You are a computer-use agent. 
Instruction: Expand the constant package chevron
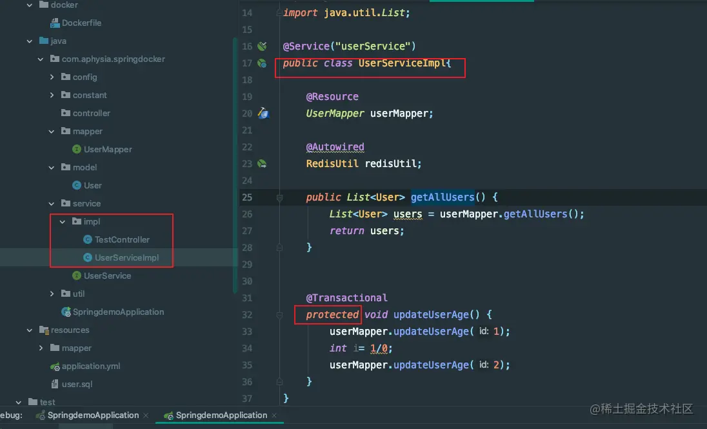[x=52, y=95]
